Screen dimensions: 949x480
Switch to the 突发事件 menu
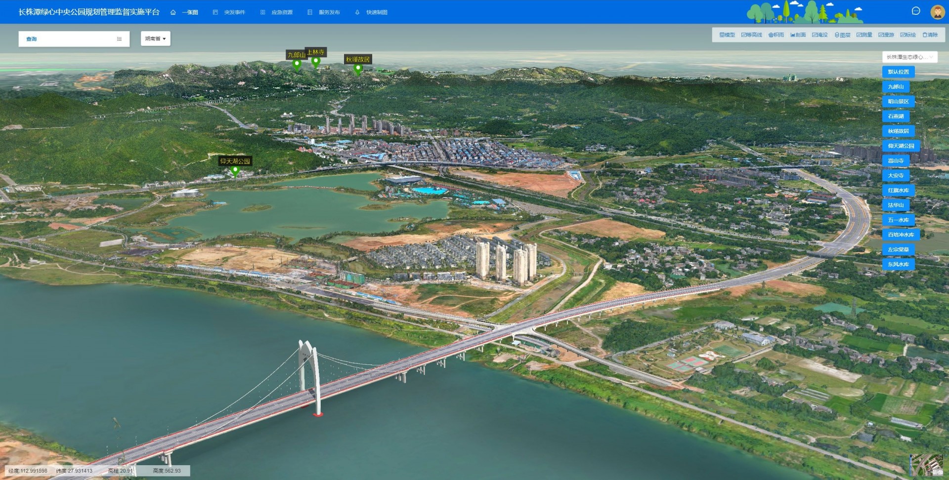tap(229, 12)
